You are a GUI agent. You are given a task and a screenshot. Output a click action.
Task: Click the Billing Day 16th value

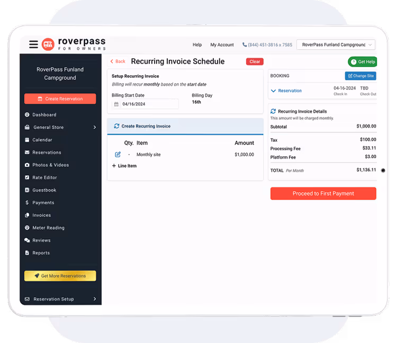[196, 102]
